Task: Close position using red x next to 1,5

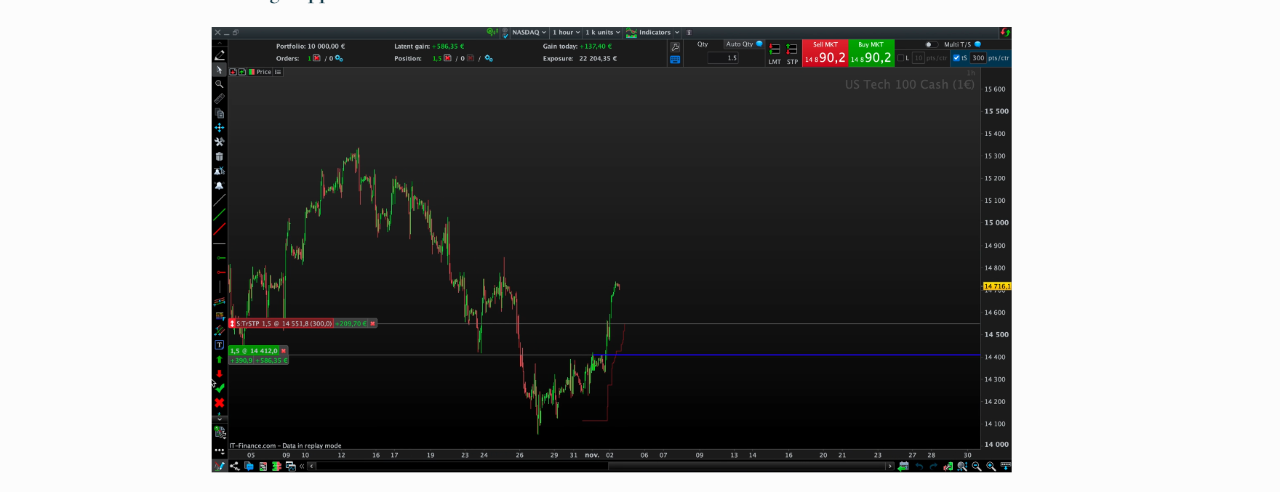Action: tap(447, 58)
